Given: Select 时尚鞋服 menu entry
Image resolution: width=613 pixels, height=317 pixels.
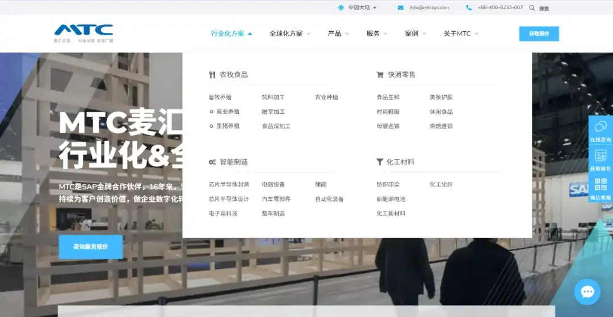Looking at the screenshot, I should (388, 112).
